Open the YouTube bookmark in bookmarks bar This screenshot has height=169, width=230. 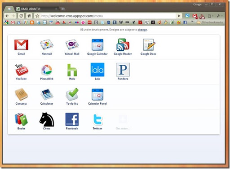pyautogui.click(x=57, y=22)
